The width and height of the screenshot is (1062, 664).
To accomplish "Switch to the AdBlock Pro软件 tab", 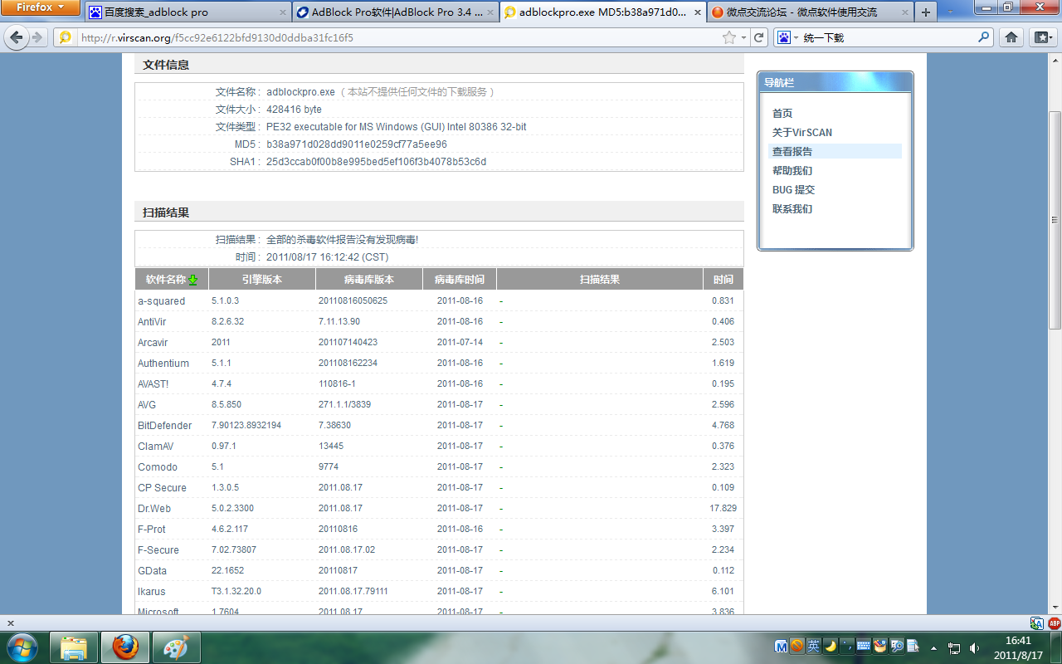I will (396, 12).
